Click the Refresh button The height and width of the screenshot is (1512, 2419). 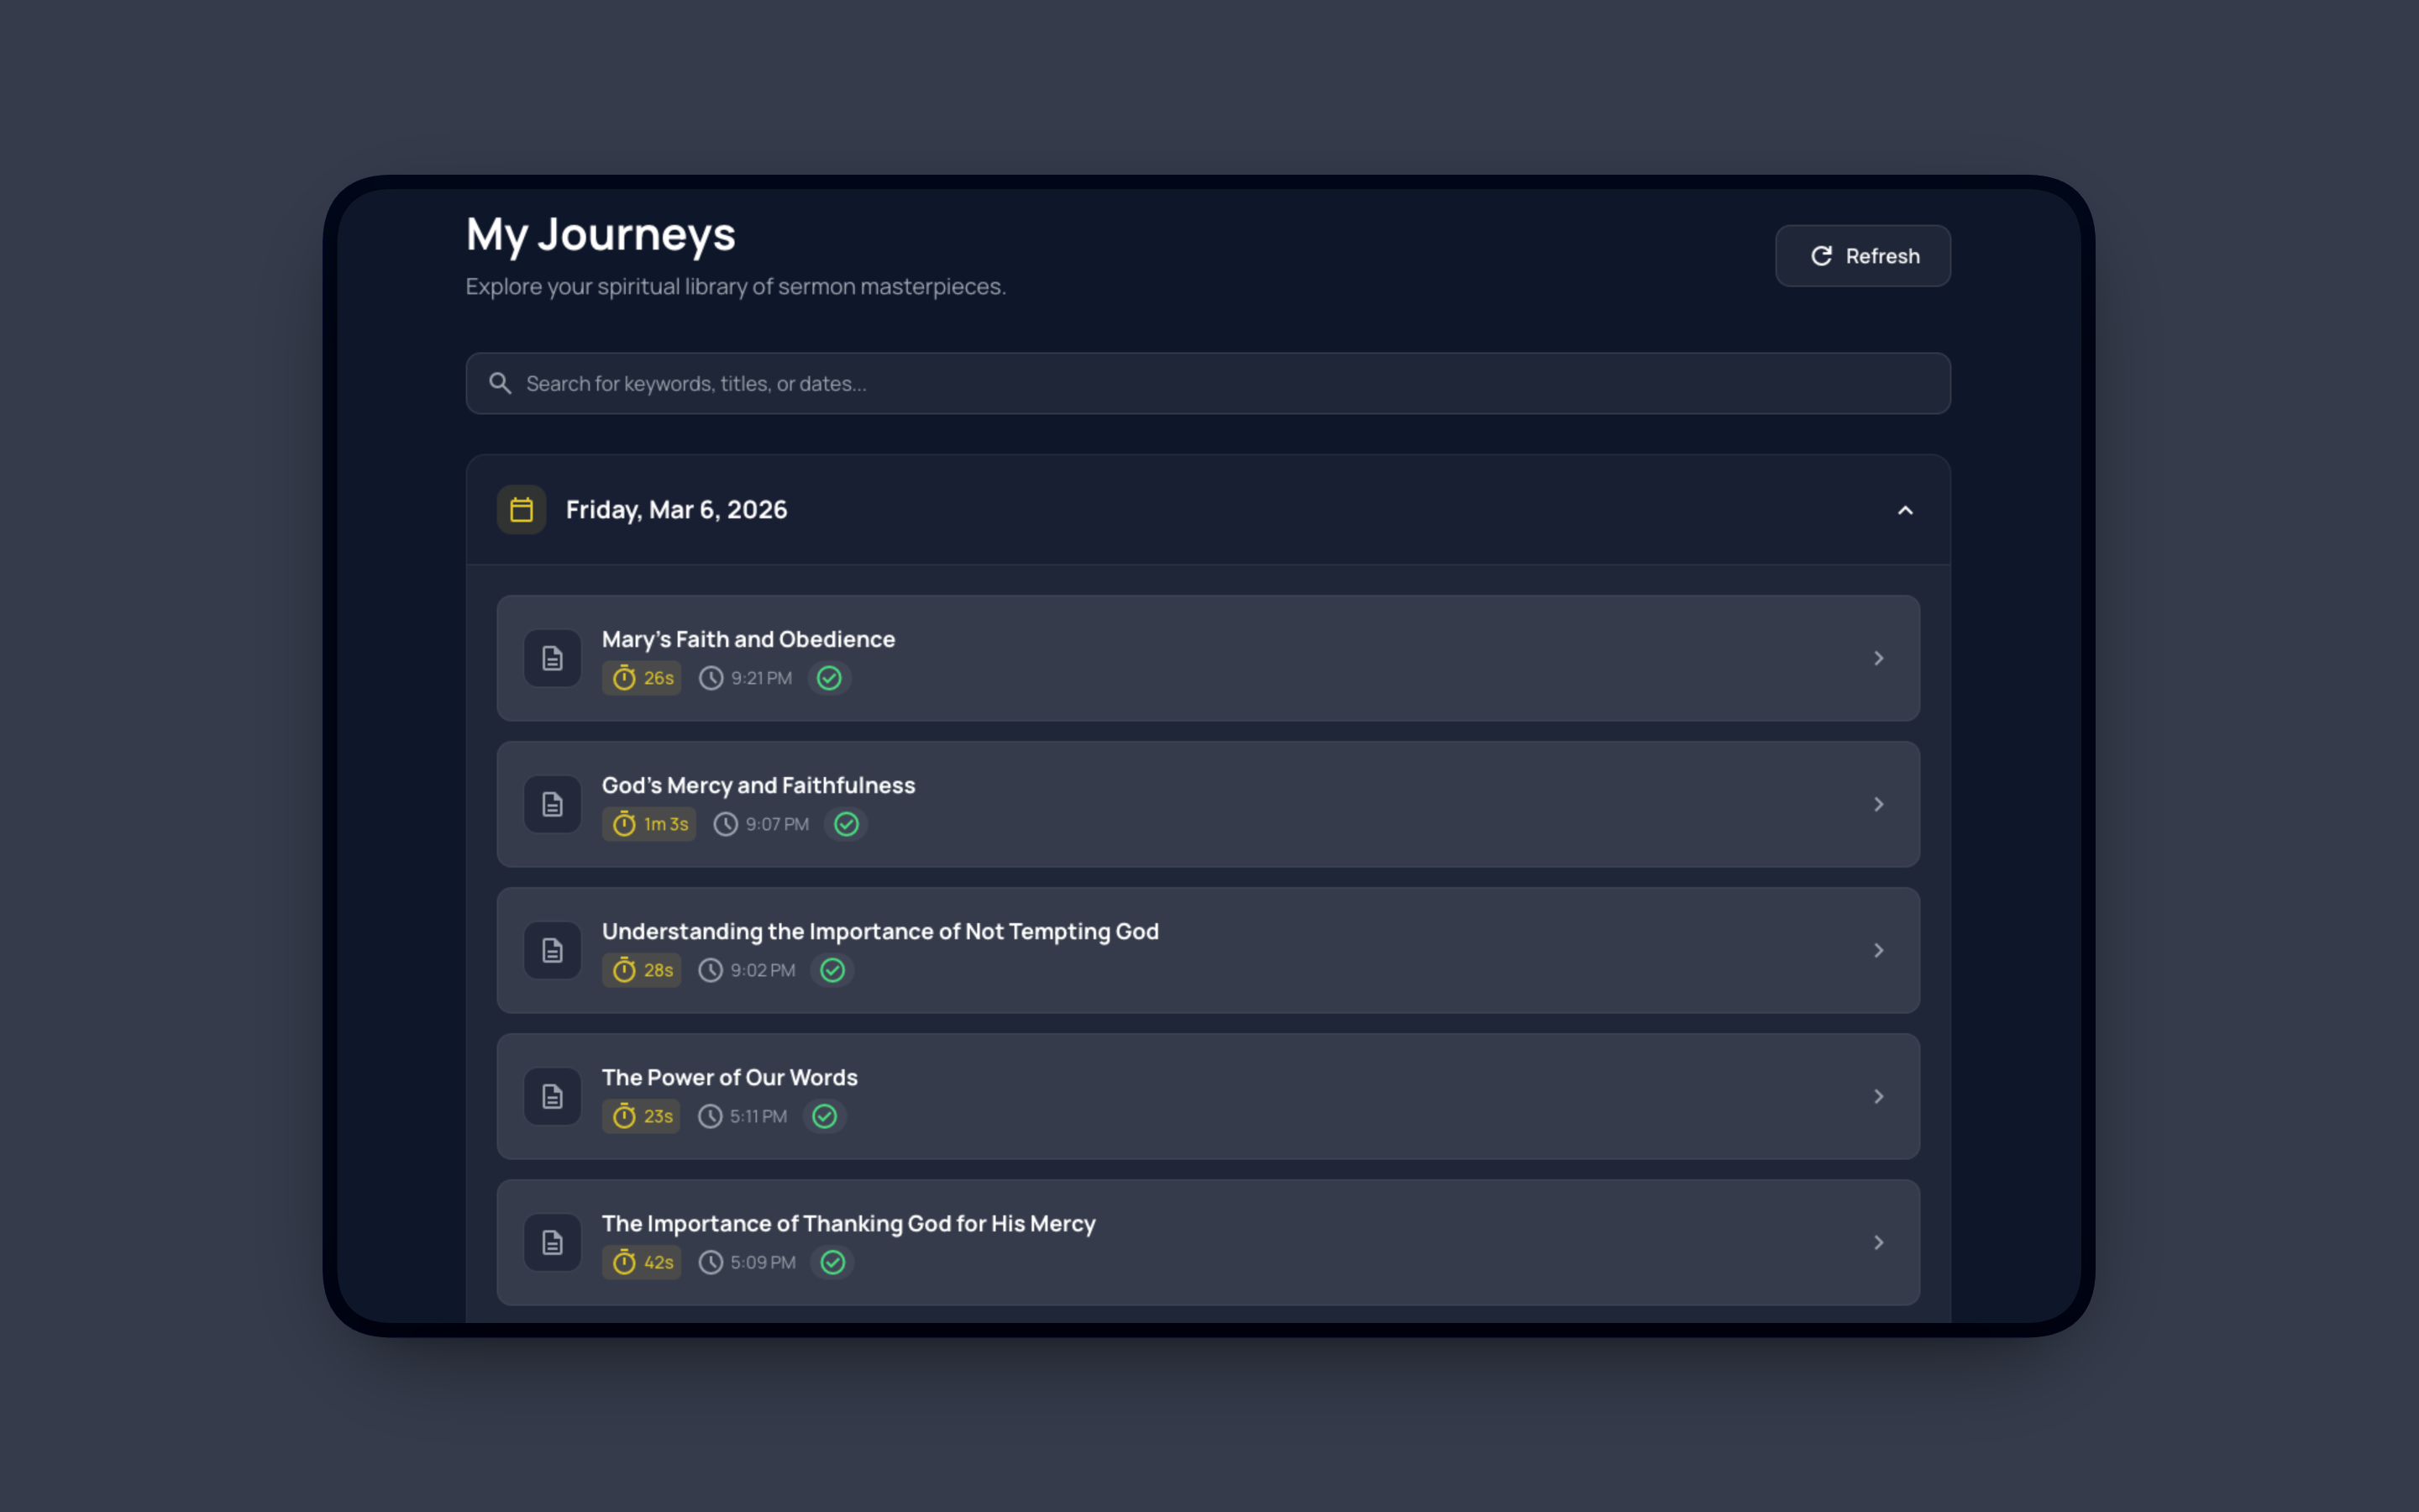tap(1862, 256)
